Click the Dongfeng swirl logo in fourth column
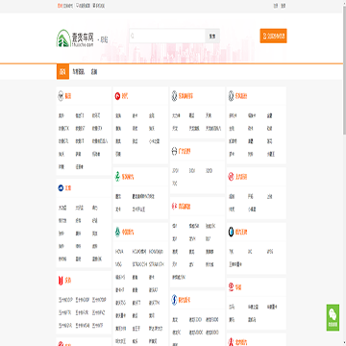Screen dimensions: 346x346 click(x=232, y=96)
